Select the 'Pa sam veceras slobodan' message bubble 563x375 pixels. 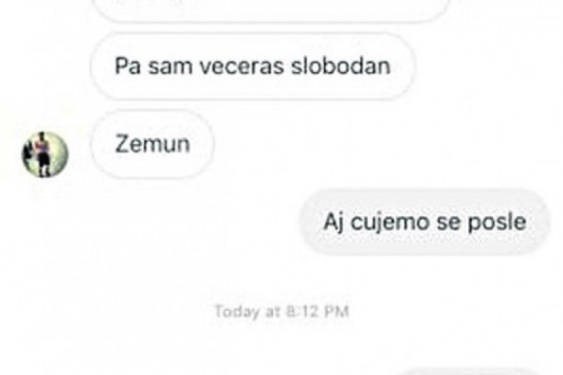point(253,66)
